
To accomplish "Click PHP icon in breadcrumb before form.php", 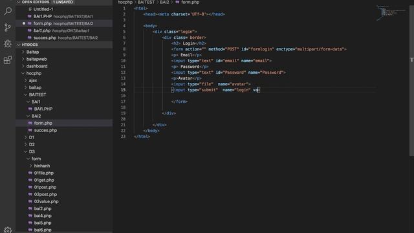I will (177, 2).
